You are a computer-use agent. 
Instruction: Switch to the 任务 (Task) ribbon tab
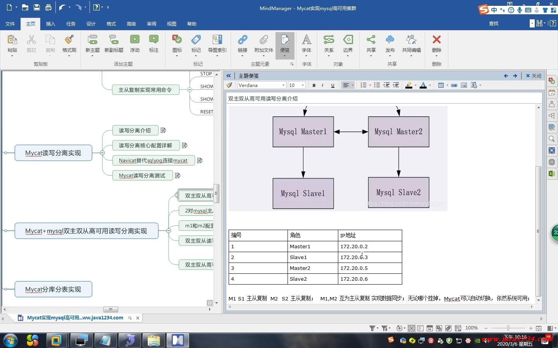click(71, 24)
